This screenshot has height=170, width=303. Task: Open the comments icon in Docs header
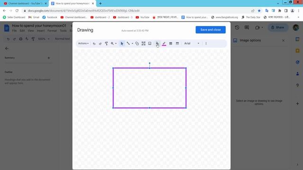point(247,27)
